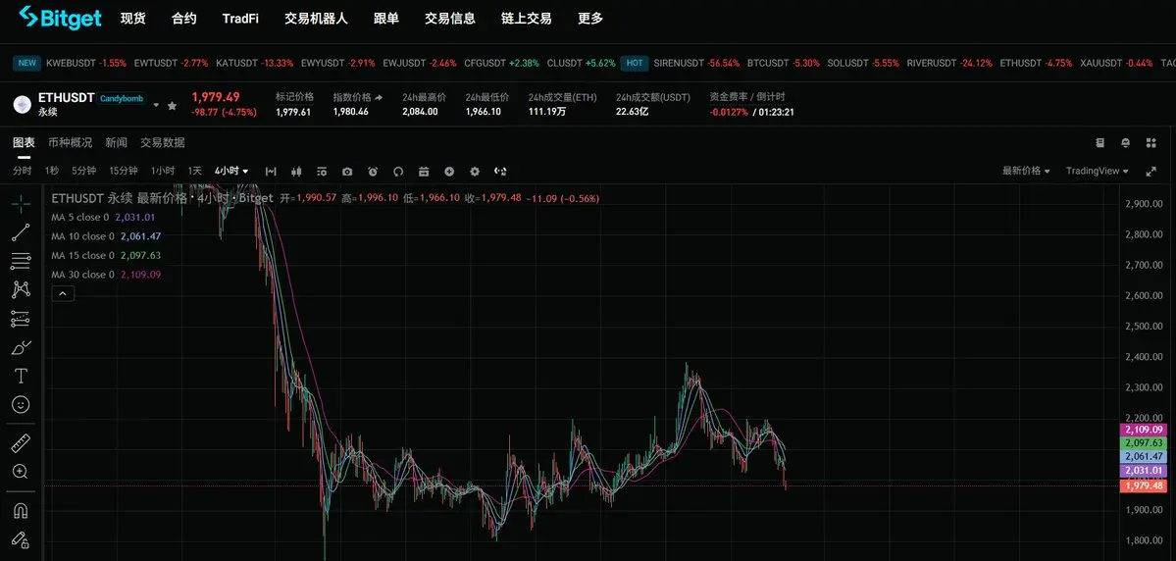The height and width of the screenshot is (561, 1176).
Task: Select the crosshair cursor tool
Action: click(21, 203)
